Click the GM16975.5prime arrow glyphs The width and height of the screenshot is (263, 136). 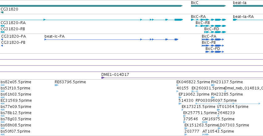click(205, 122)
